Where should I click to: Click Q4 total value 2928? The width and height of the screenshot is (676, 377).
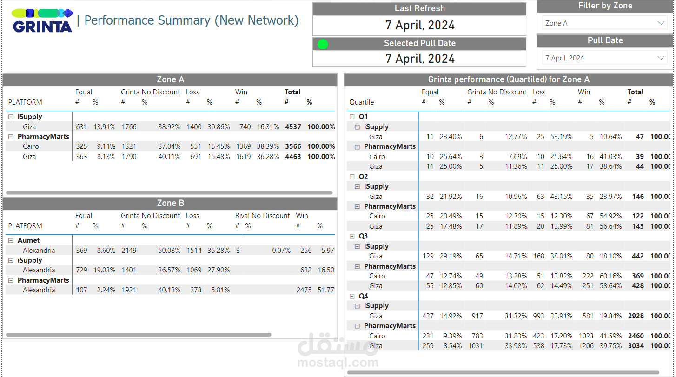coord(636,316)
